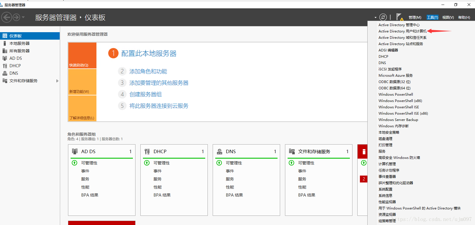Click the 所有服务器 sidebar icon
The height and width of the screenshot is (225, 475).
click(5, 51)
